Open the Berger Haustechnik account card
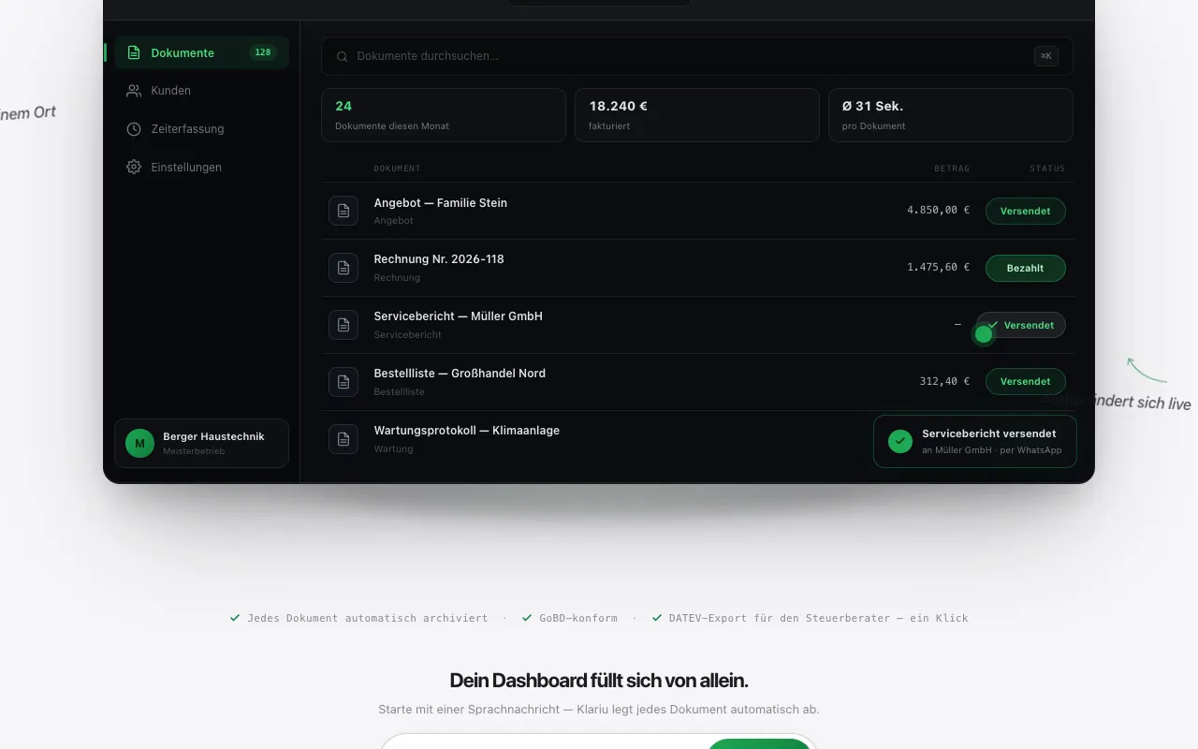 [201, 443]
